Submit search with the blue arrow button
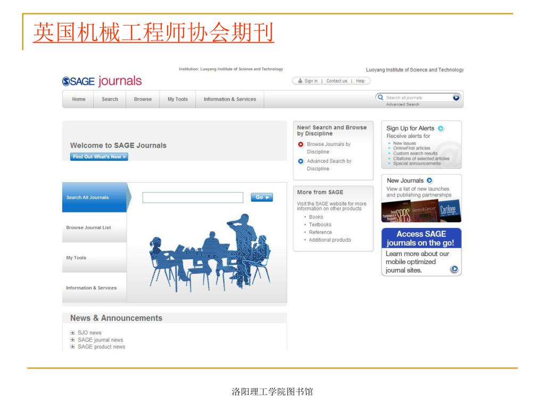This screenshot has width=545, height=409. click(x=456, y=97)
